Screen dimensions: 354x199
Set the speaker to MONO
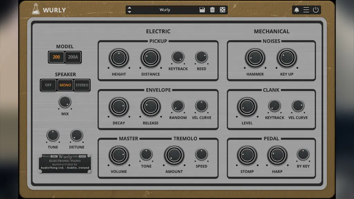65,85
